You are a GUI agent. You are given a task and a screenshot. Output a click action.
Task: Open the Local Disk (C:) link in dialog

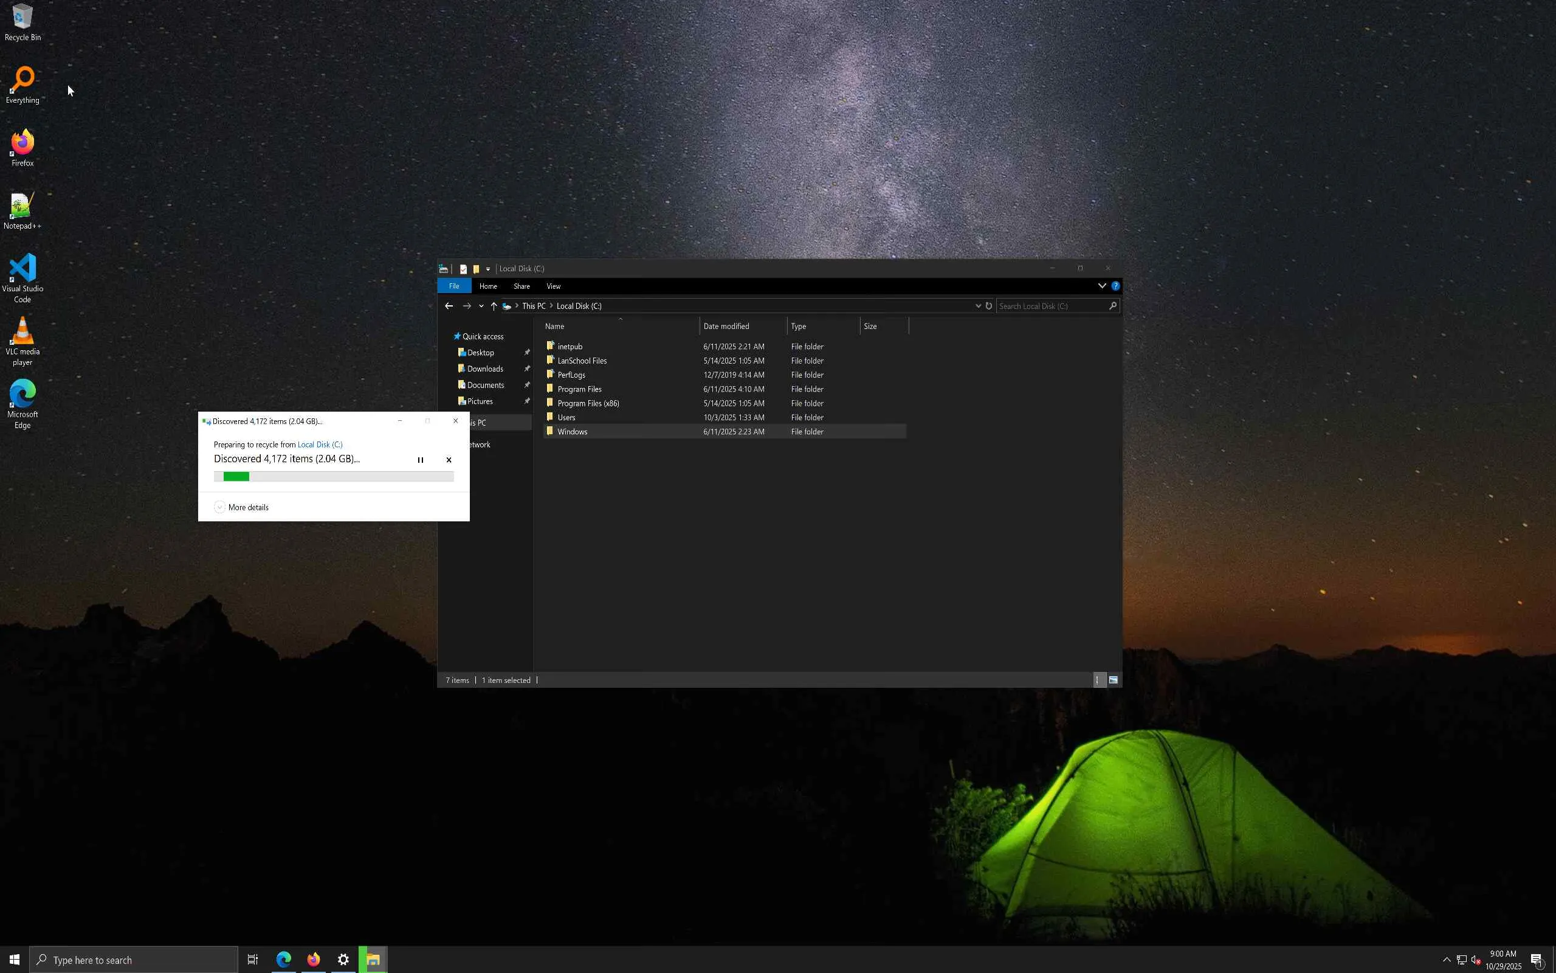320,445
